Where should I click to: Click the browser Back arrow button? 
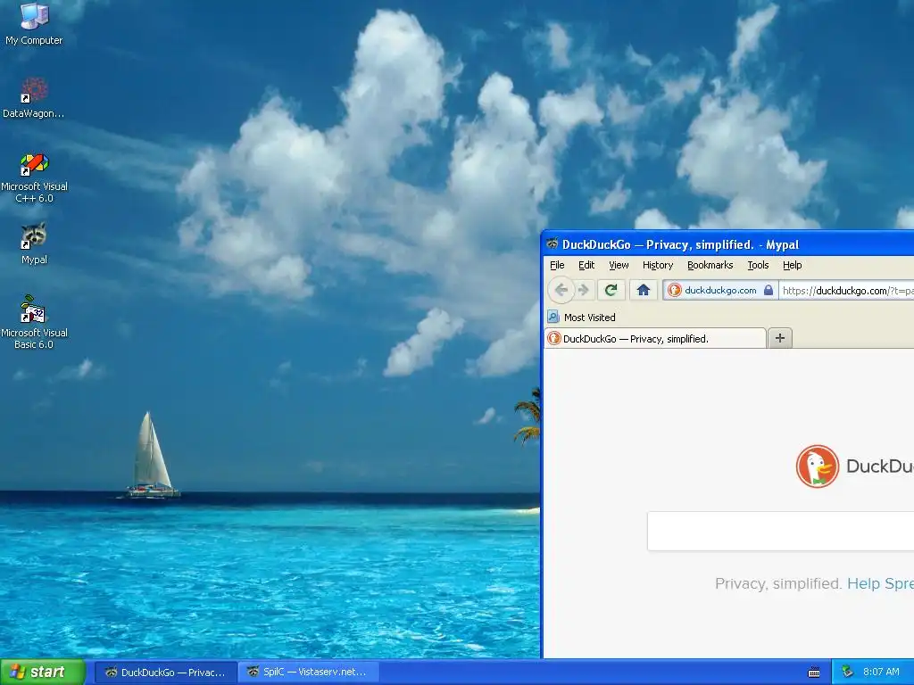(561, 290)
